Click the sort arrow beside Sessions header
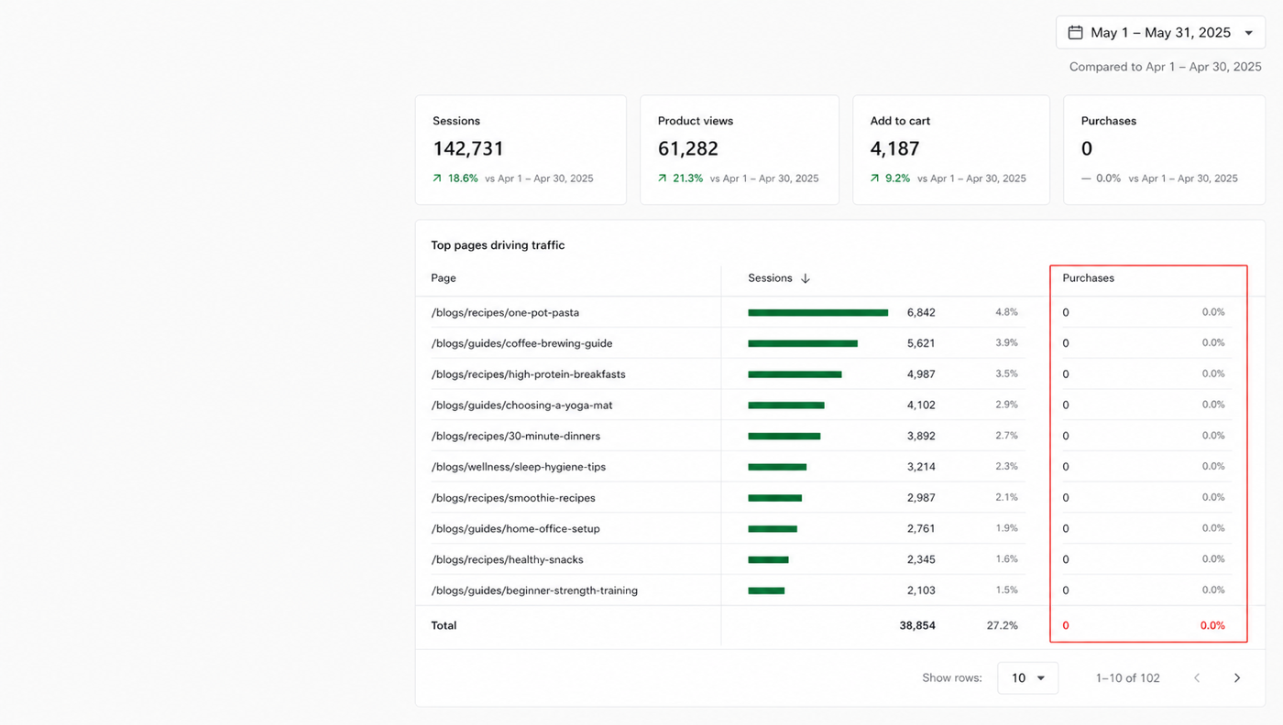 click(806, 278)
